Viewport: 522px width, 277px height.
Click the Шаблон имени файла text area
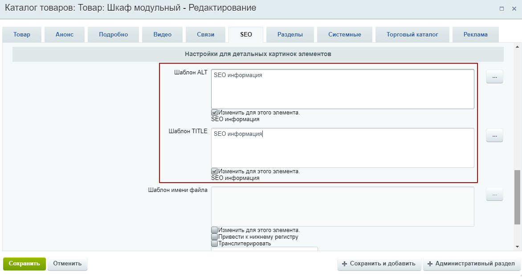(x=343, y=207)
